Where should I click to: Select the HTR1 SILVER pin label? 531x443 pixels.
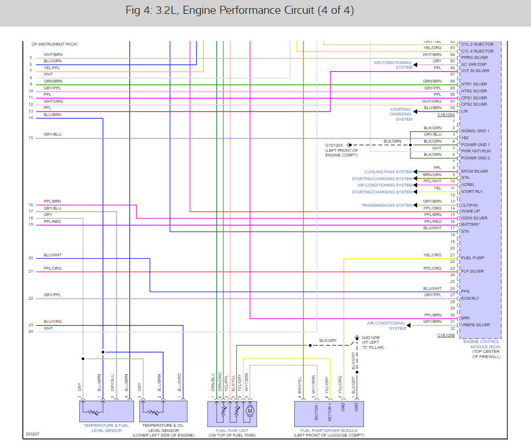(x=474, y=84)
